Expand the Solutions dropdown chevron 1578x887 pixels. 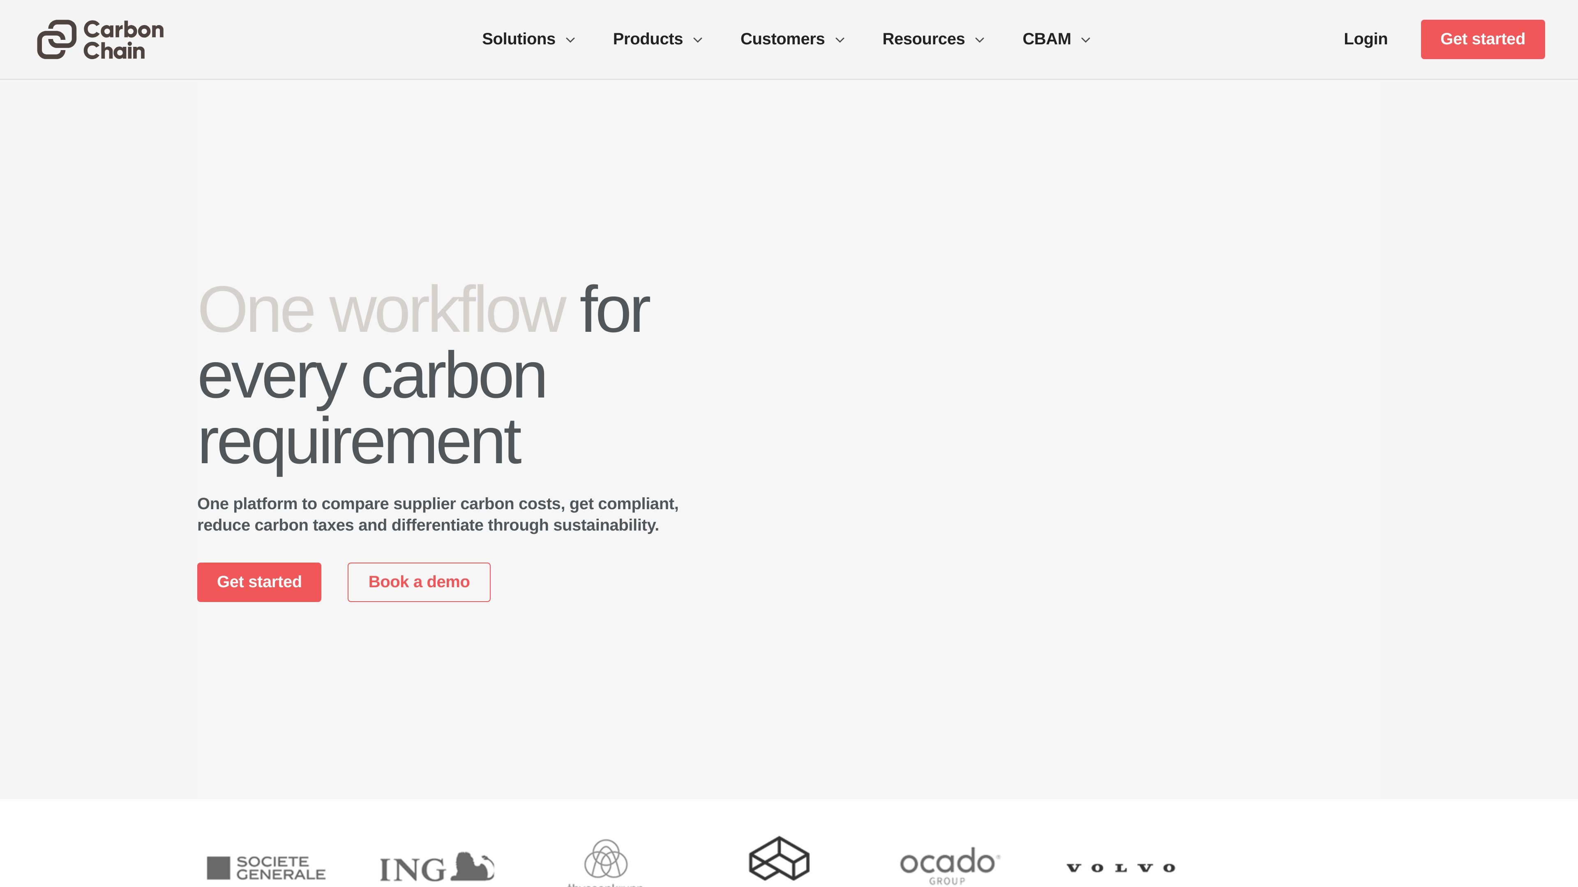[570, 40]
